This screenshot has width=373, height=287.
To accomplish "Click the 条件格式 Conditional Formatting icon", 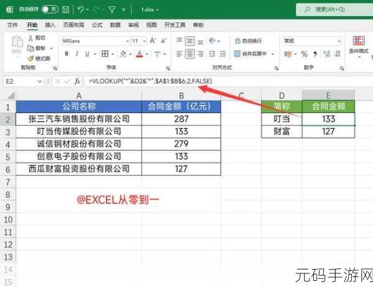I will pyautogui.click(x=359, y=41).
